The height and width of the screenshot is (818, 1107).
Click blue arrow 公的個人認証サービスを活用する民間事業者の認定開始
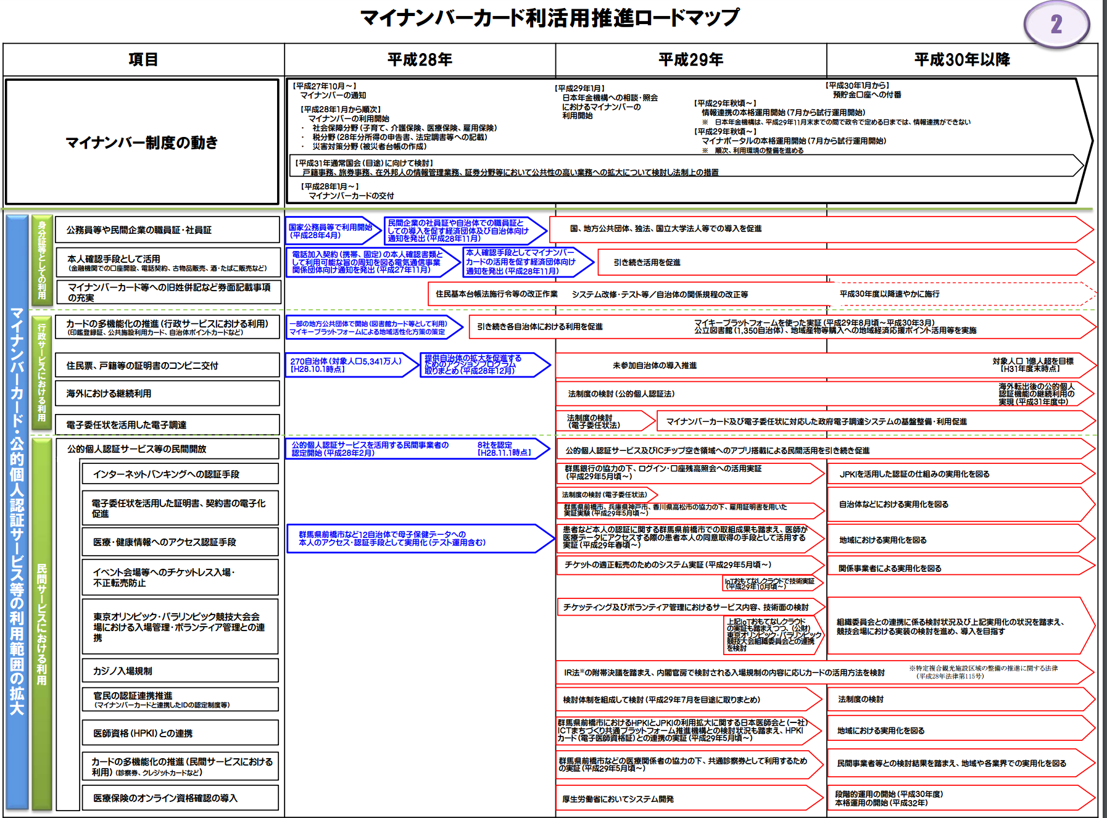418,448
